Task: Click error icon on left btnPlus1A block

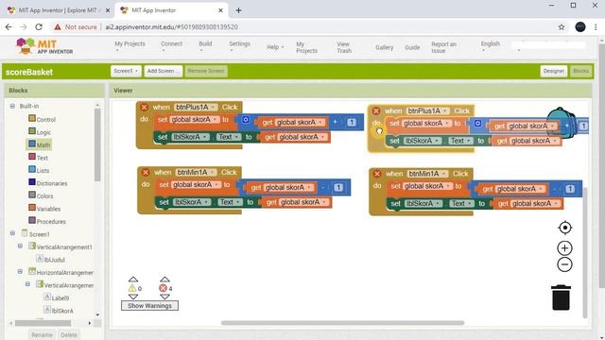Action: [144, 107]
